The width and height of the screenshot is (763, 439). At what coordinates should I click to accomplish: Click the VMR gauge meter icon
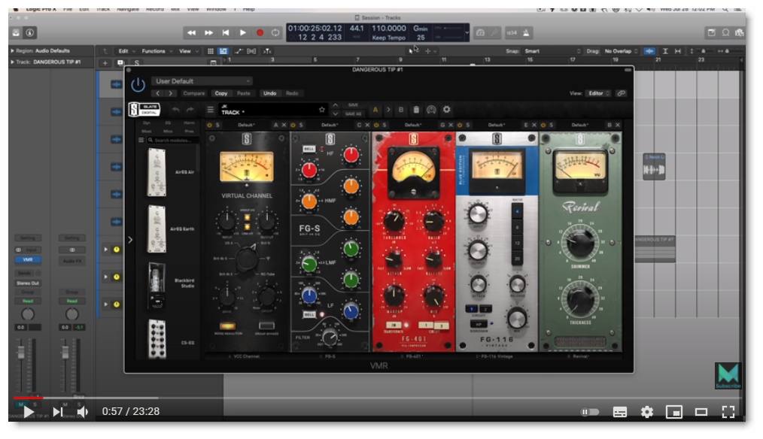[x=431, y=110]
